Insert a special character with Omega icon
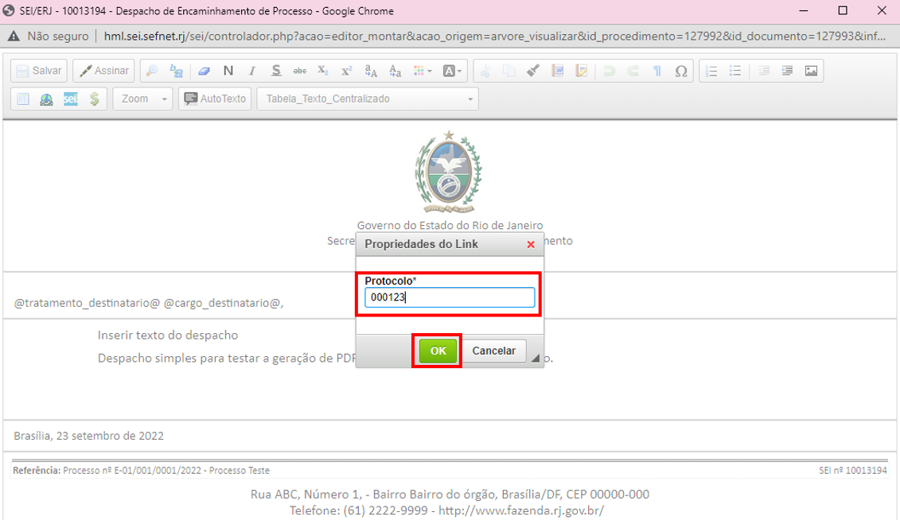The width and height of the screenshot is (900, 520). click(x=680, y=71)
